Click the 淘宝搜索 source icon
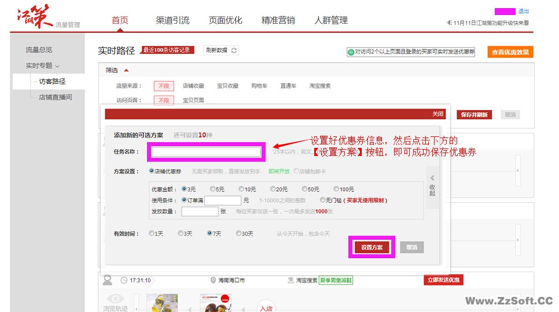Image resolution: width=559 pixels, height=312 pixels. point(290,280)
